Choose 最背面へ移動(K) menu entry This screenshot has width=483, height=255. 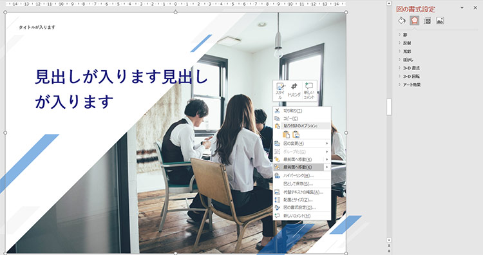302,167
